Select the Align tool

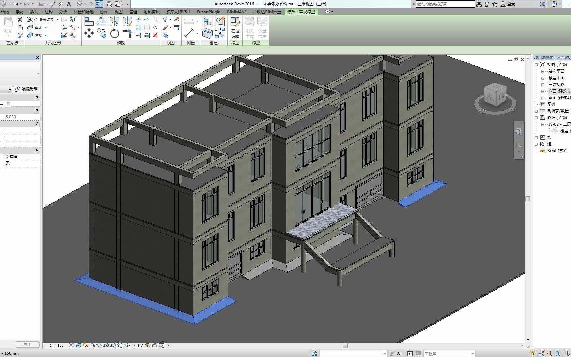[89, 22]
